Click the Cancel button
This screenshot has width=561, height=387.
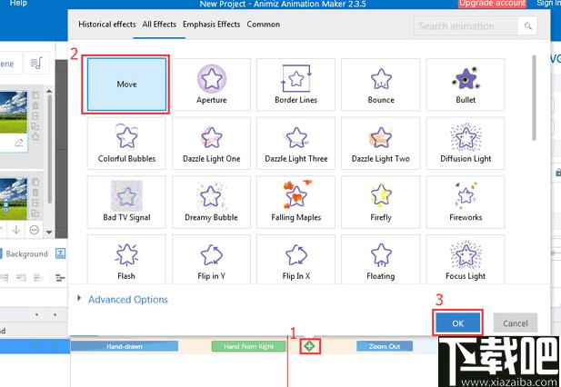click(x=516, y=323)
